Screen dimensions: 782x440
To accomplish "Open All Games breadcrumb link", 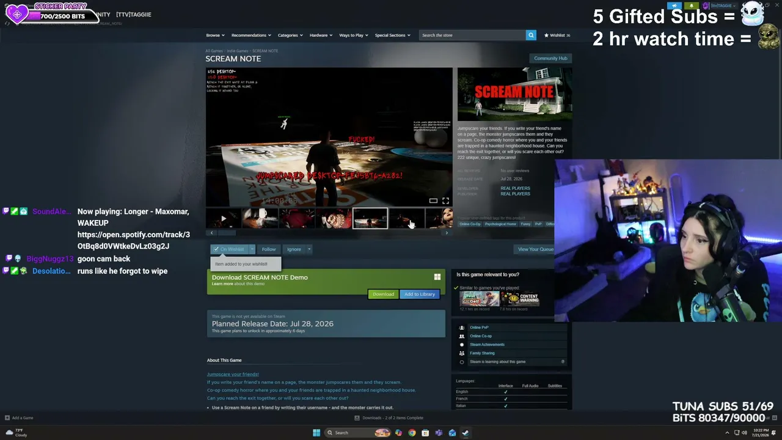I will (x=214, y=51).
